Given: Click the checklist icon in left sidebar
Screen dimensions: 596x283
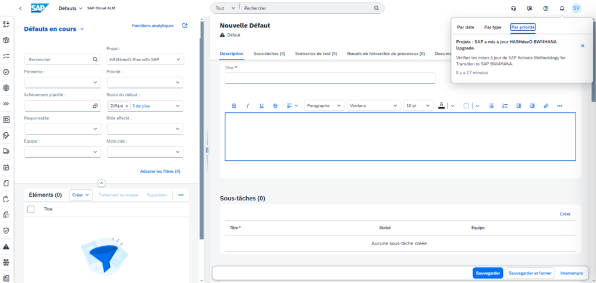Looking at the screenshot, I should tap(6, 56).
